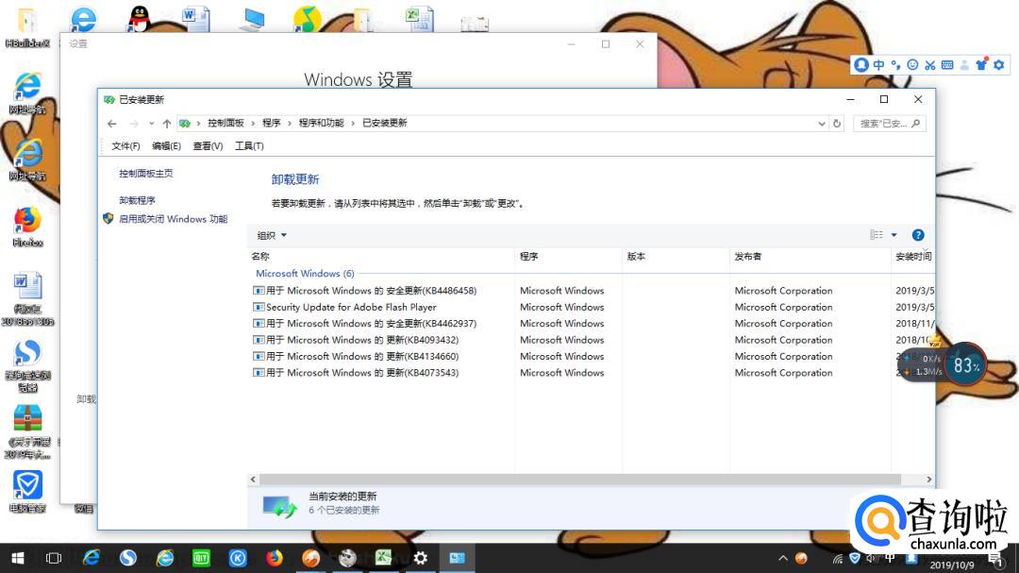The height and width of the screenshot is (573, 1019).
Task: Change view with the view options icon
Action: [877, 235]
